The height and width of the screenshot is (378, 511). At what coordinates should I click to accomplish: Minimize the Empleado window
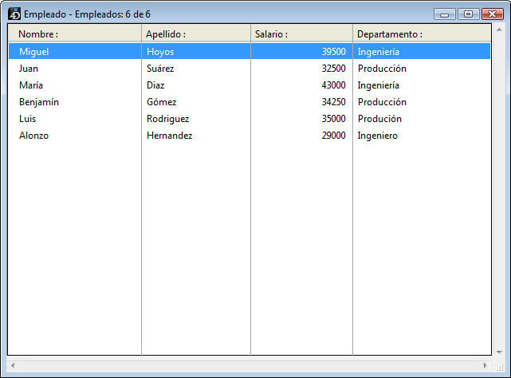[x=446, y=14]
